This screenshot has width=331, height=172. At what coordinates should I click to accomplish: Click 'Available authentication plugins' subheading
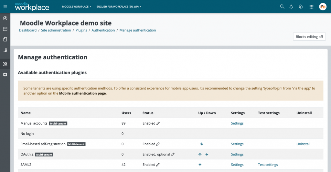click(52, 72)
